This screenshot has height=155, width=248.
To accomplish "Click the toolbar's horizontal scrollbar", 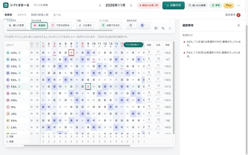I will pyautogui.click(x=60, y=30).
